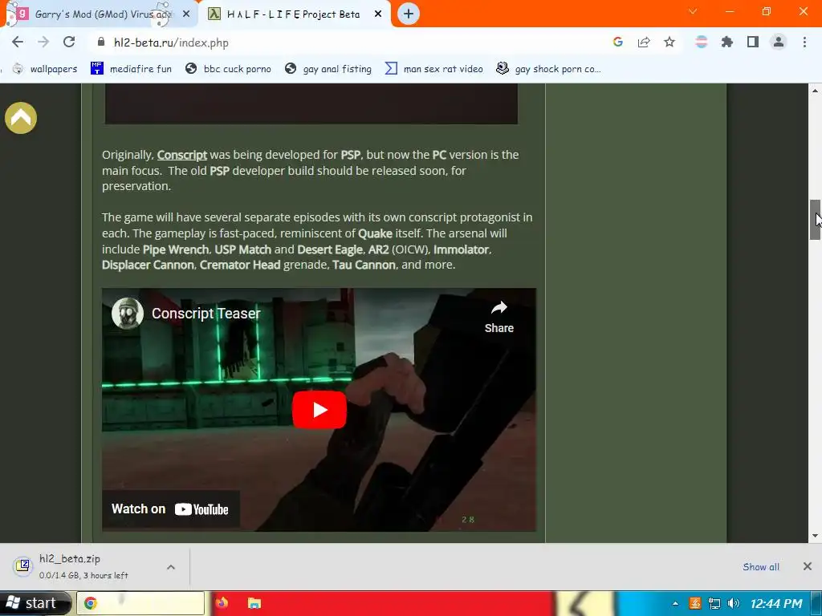Click the yellow scroll-to-top button

coord(21,118)
